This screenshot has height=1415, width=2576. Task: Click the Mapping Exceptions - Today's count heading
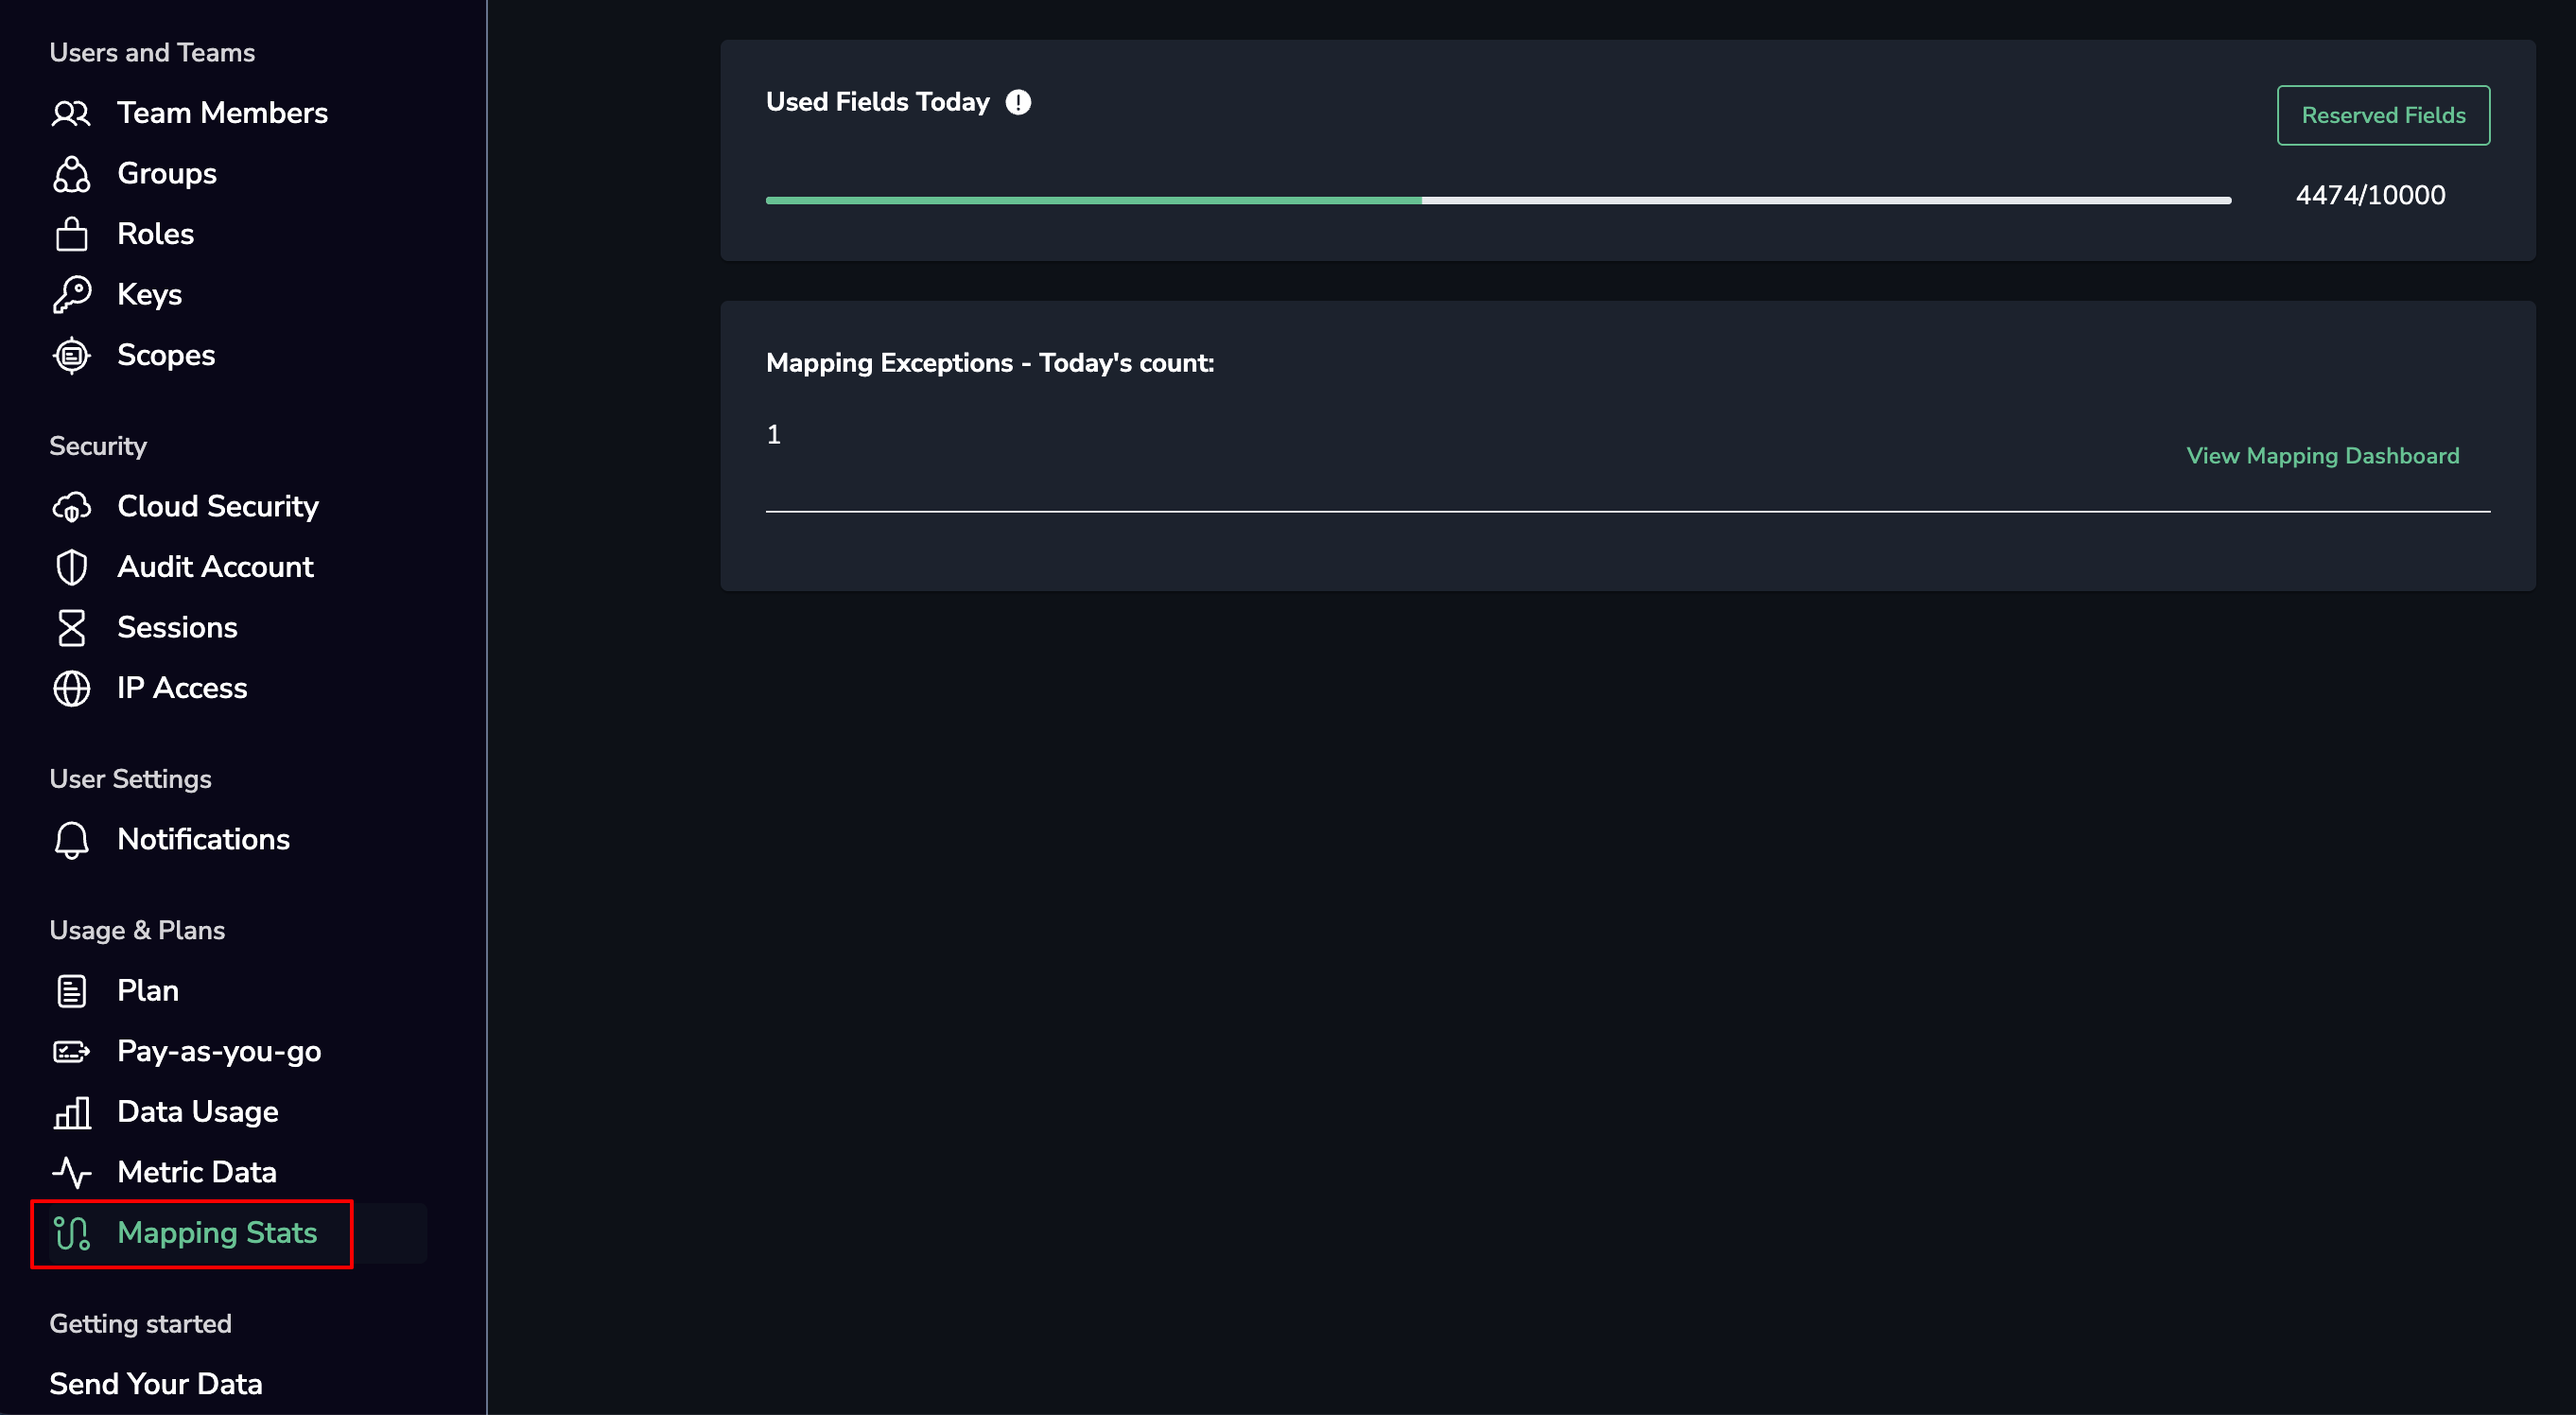tap(990, 363)
